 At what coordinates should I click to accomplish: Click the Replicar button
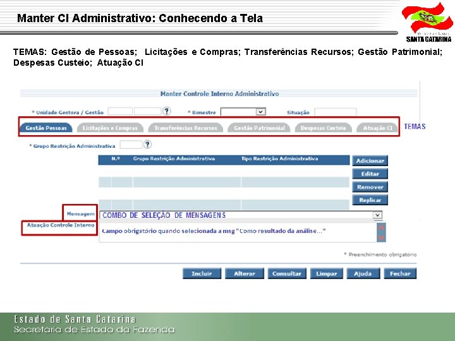370,200
